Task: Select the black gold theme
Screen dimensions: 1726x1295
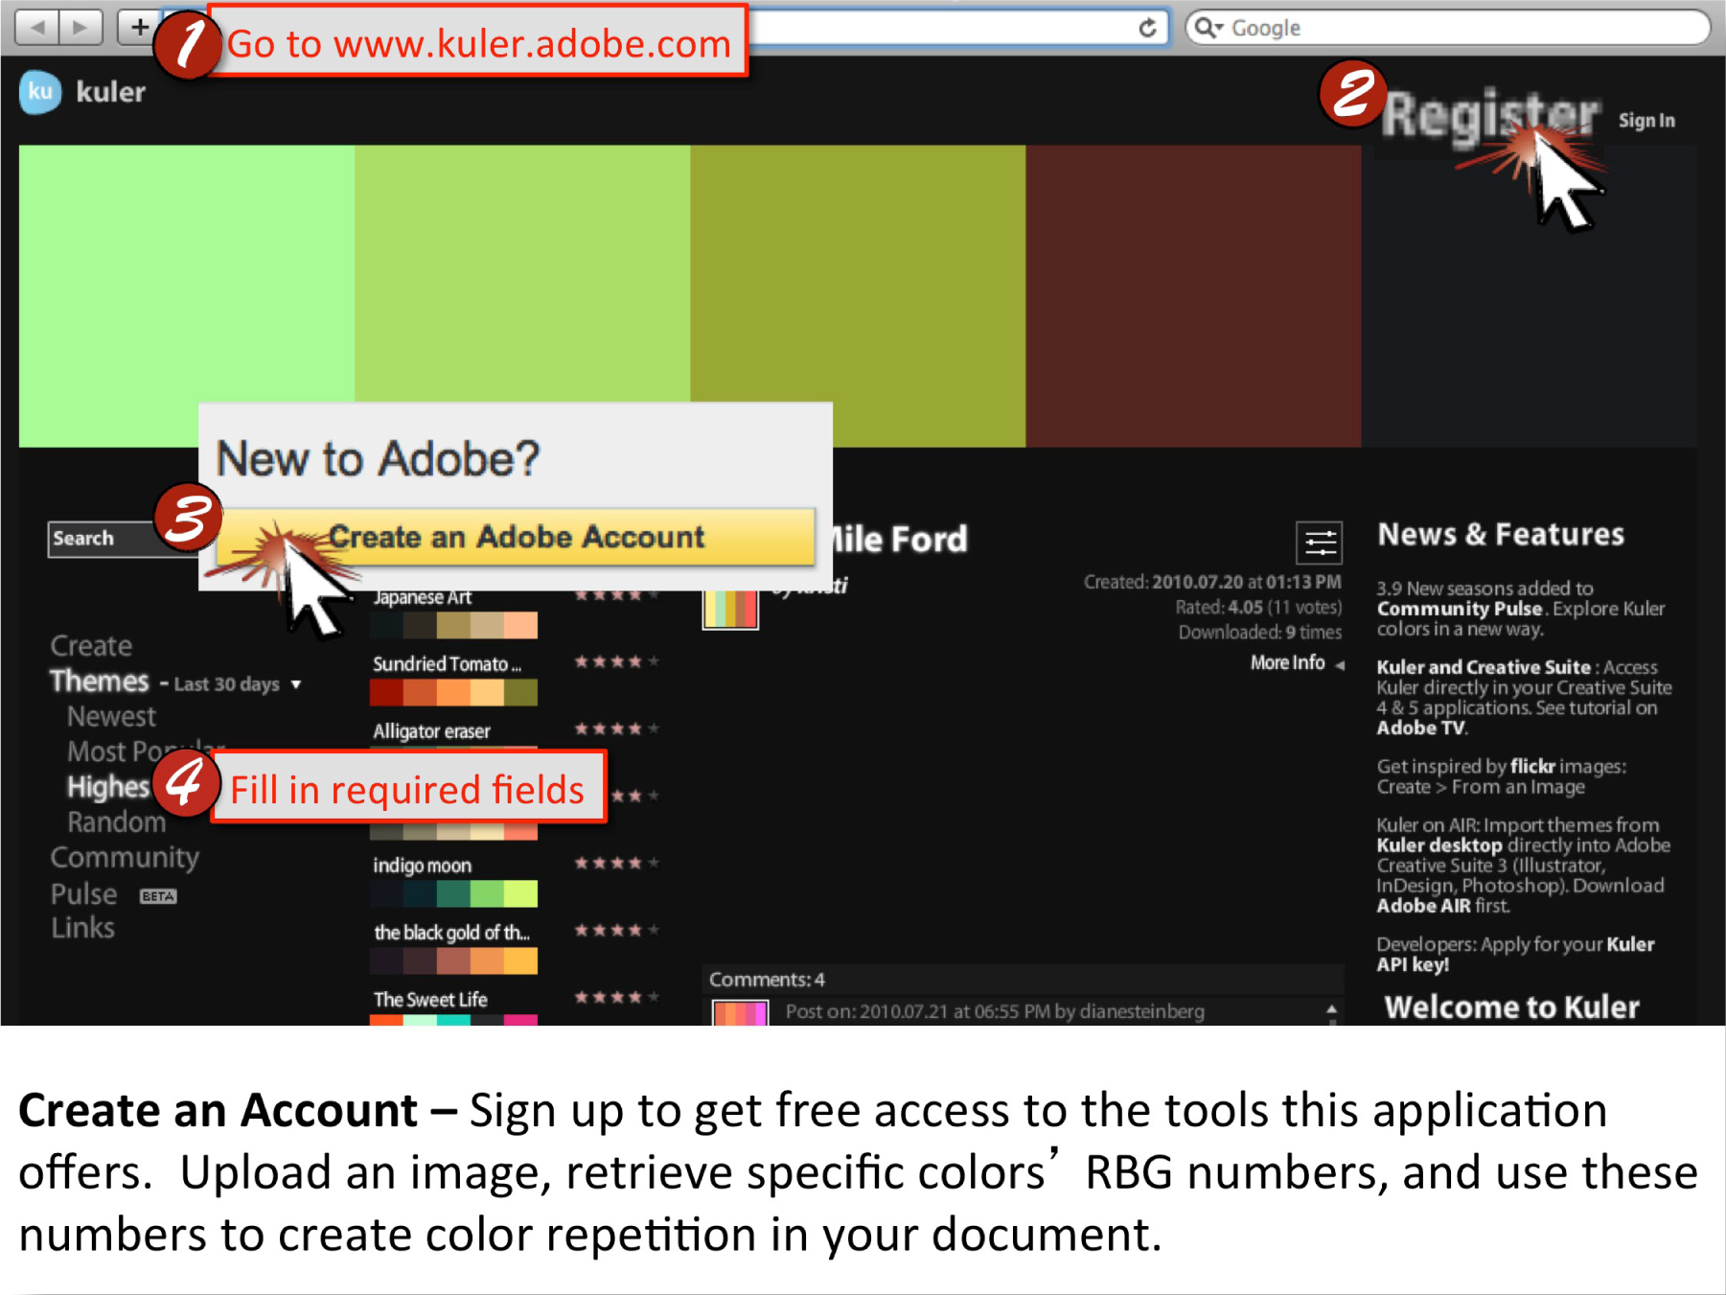Action: [451, 933]
